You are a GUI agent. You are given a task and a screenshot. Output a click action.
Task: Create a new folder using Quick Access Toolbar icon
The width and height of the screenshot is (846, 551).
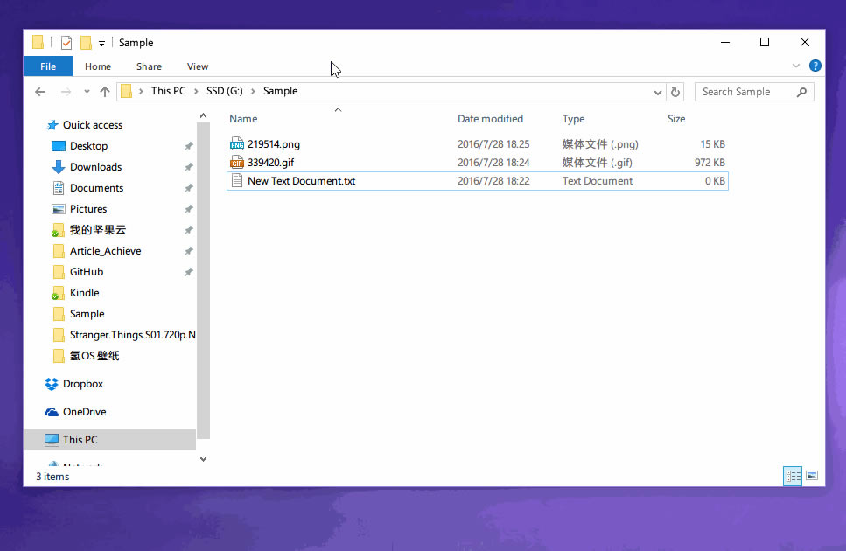click(x=85, y=41)
